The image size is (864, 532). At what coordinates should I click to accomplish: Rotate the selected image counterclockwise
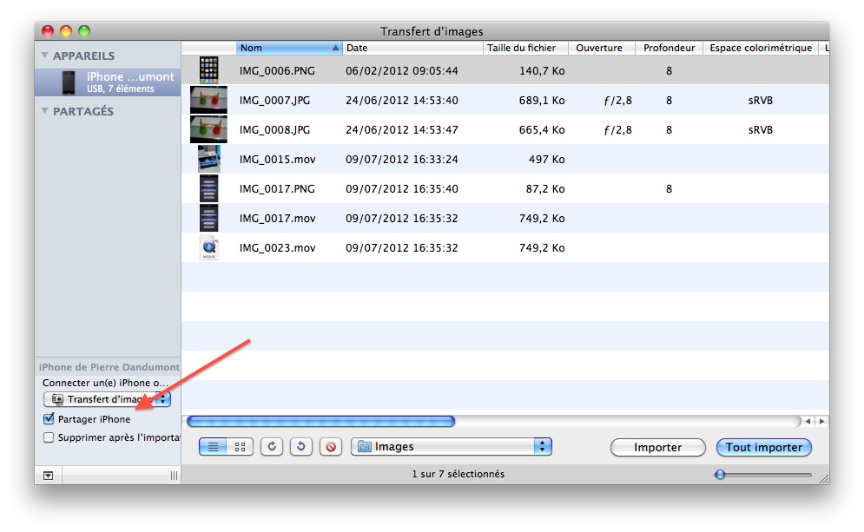pyautogui.click(x=301, y=447)
